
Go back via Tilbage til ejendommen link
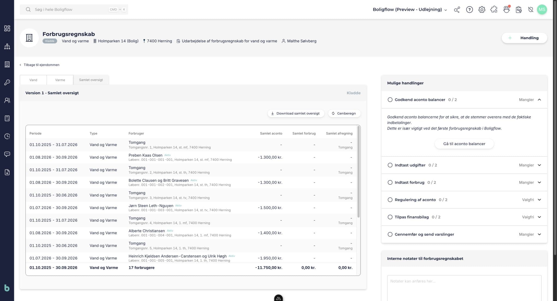(x=40, y=65)
